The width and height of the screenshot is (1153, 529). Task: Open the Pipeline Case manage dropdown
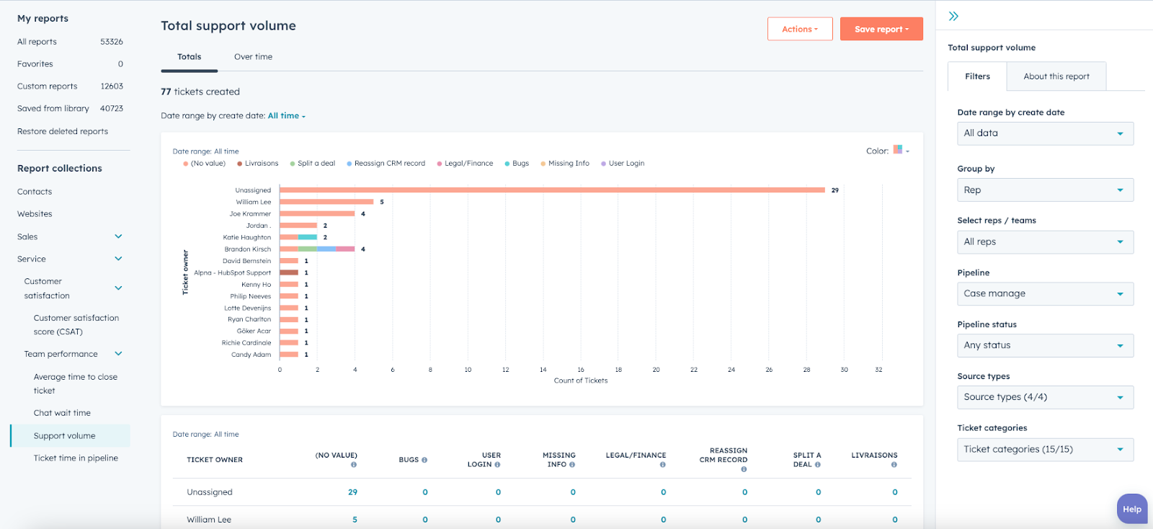click(1045, 294)
